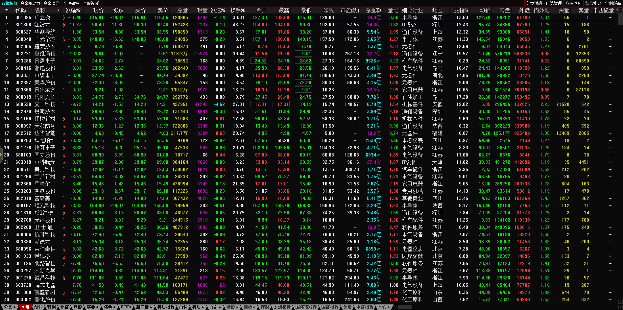Click the question mark help icon top right

point(617,11)
